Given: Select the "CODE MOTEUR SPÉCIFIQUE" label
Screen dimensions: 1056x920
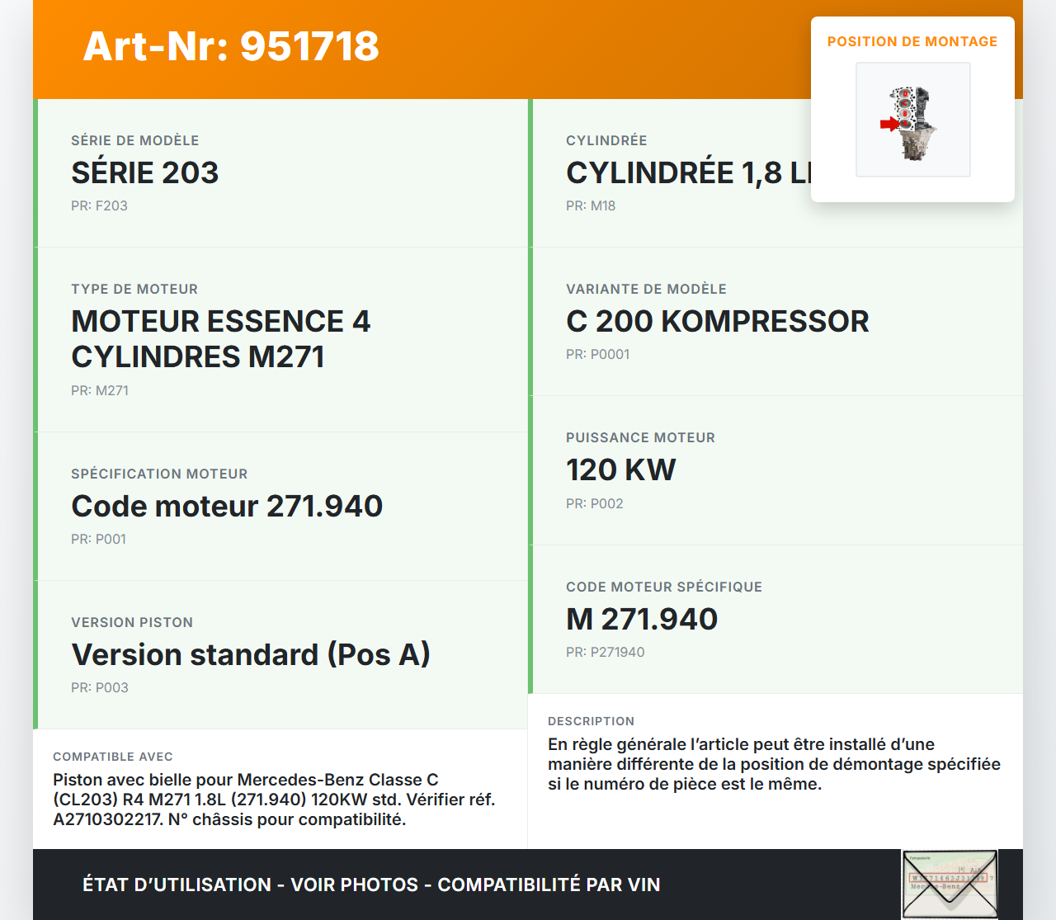Looking at the screenshot, I should click(x=664, y=587).
